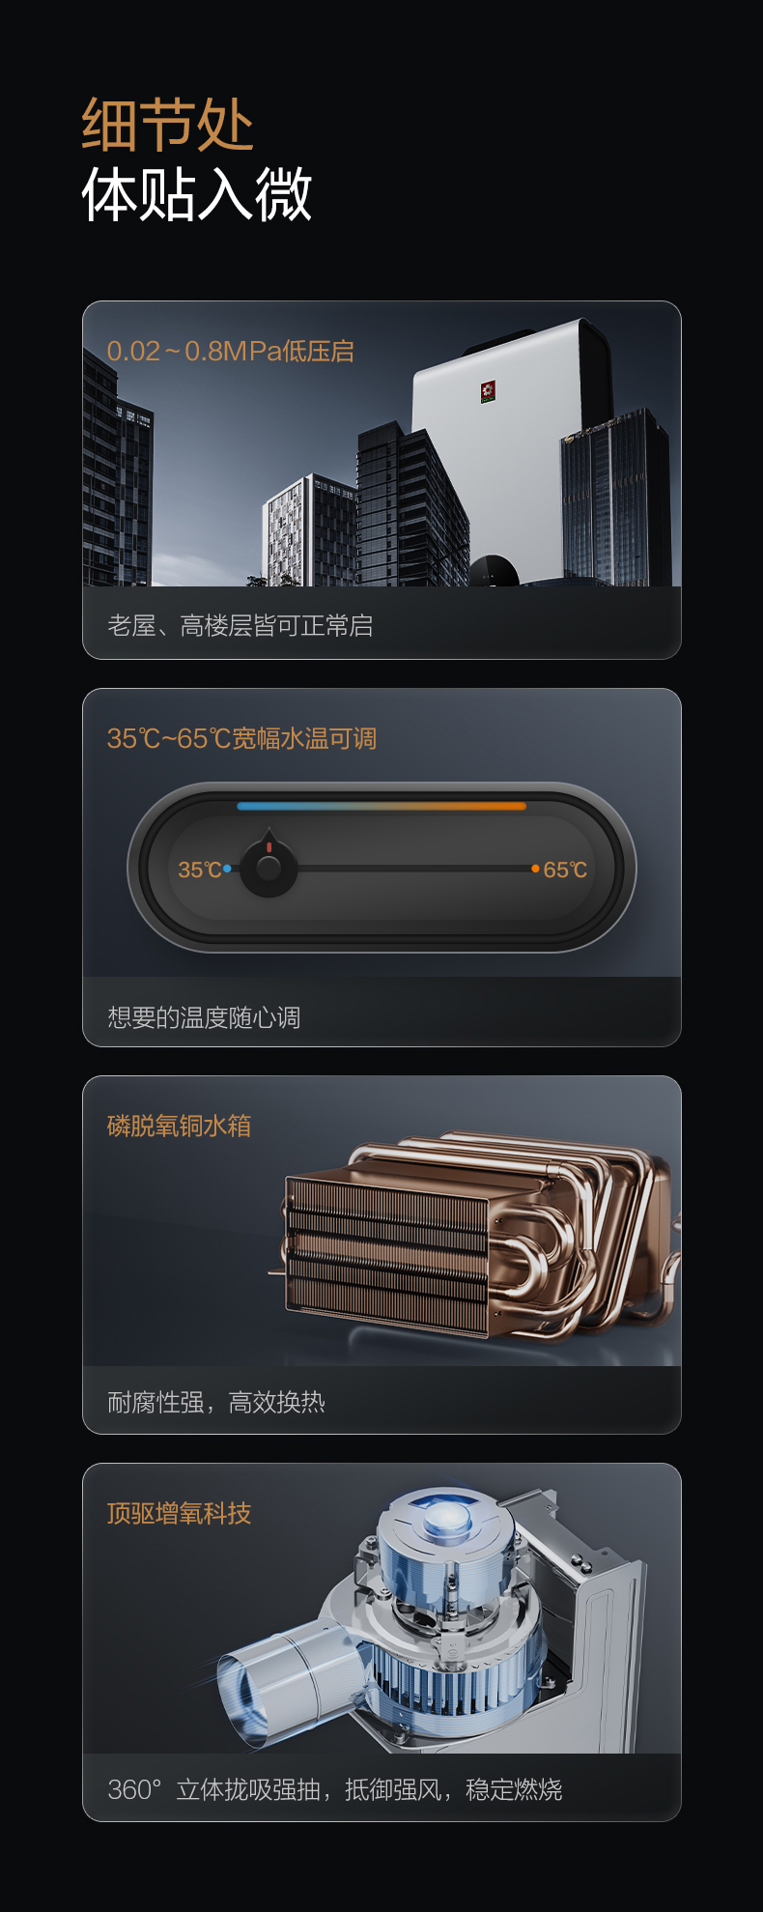The width and height of the screenshot is (763, 1912).
Task: Click the blue-to-orange temperature gradient bar
Action: tap(381, 806)
